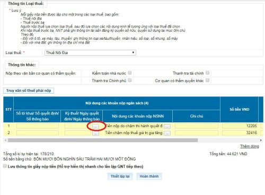The height and width of the screenshot is (195, 265).
Task: Open row 2 NSNN content lookup button
Action: click(x=167, y=133)
